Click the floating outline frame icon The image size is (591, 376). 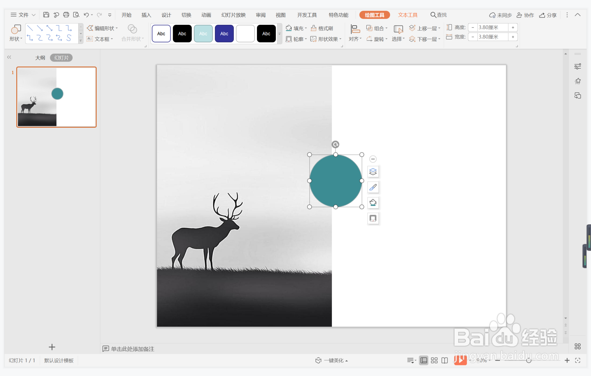click(x=373, y=218)
